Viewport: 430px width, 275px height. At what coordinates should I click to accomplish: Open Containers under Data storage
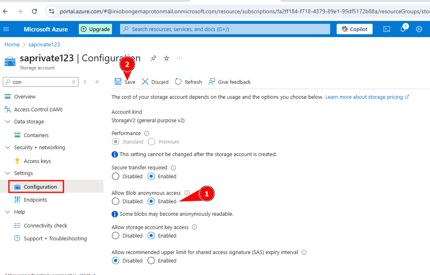point(36,135)
